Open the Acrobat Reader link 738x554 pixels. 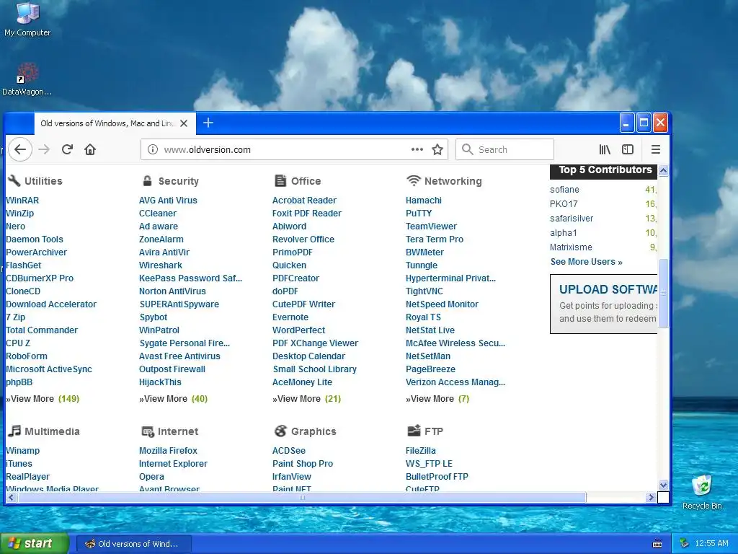[x=305, y=201]
